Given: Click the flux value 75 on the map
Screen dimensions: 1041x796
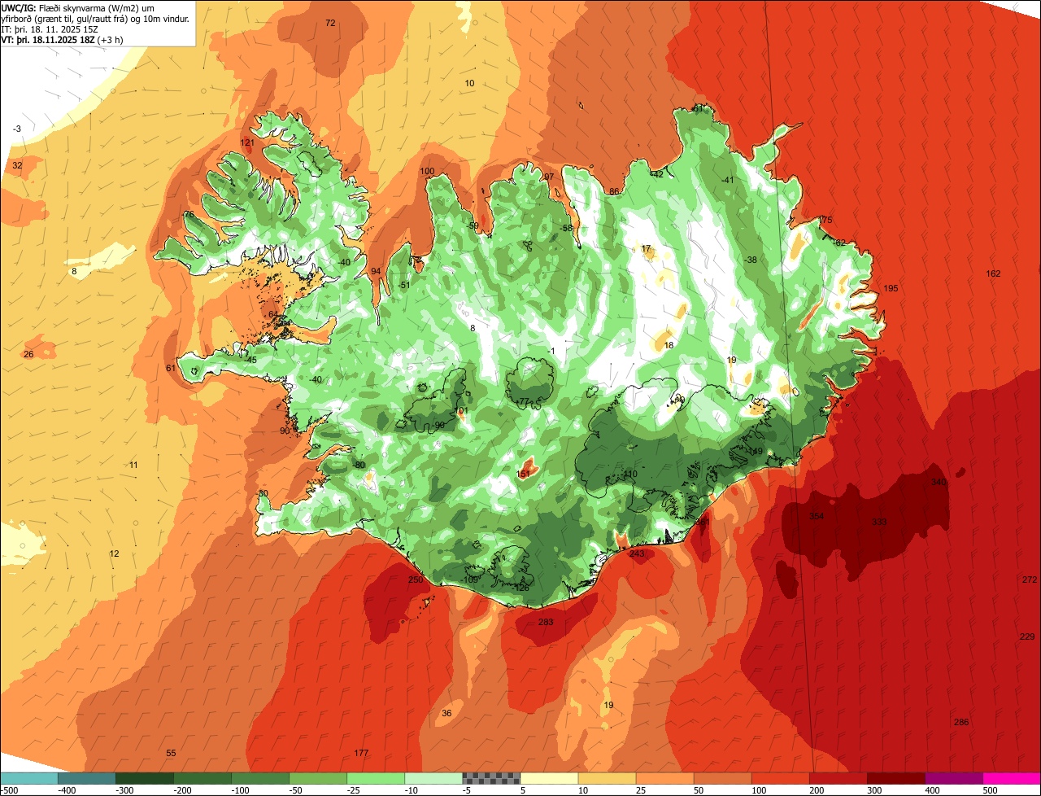Looking at the screenshot, I should pos(826,220).
